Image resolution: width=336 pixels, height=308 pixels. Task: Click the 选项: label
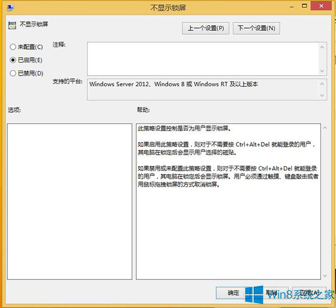15,110
